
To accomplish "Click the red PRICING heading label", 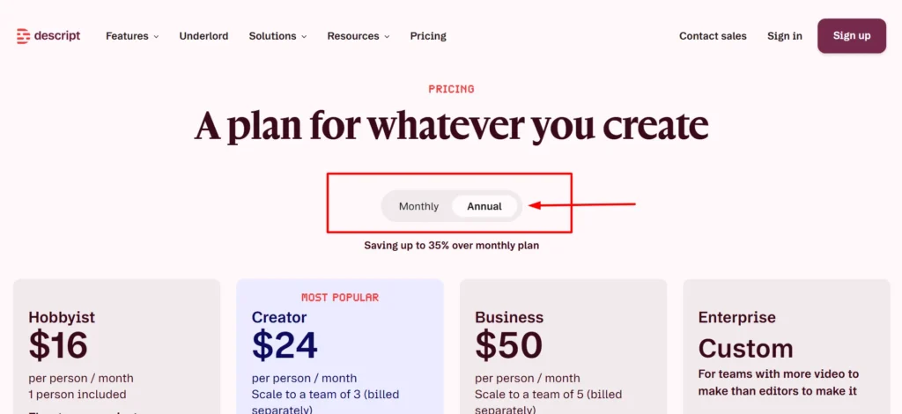I will 451,89.
